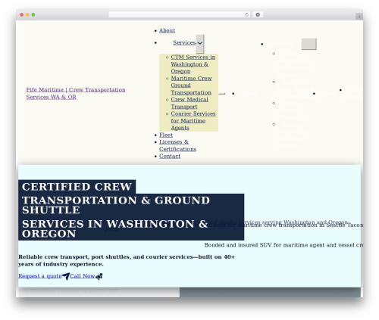
Task: Select Maritime Crew Ground Transportation submenu link
Action: [191, 85]
